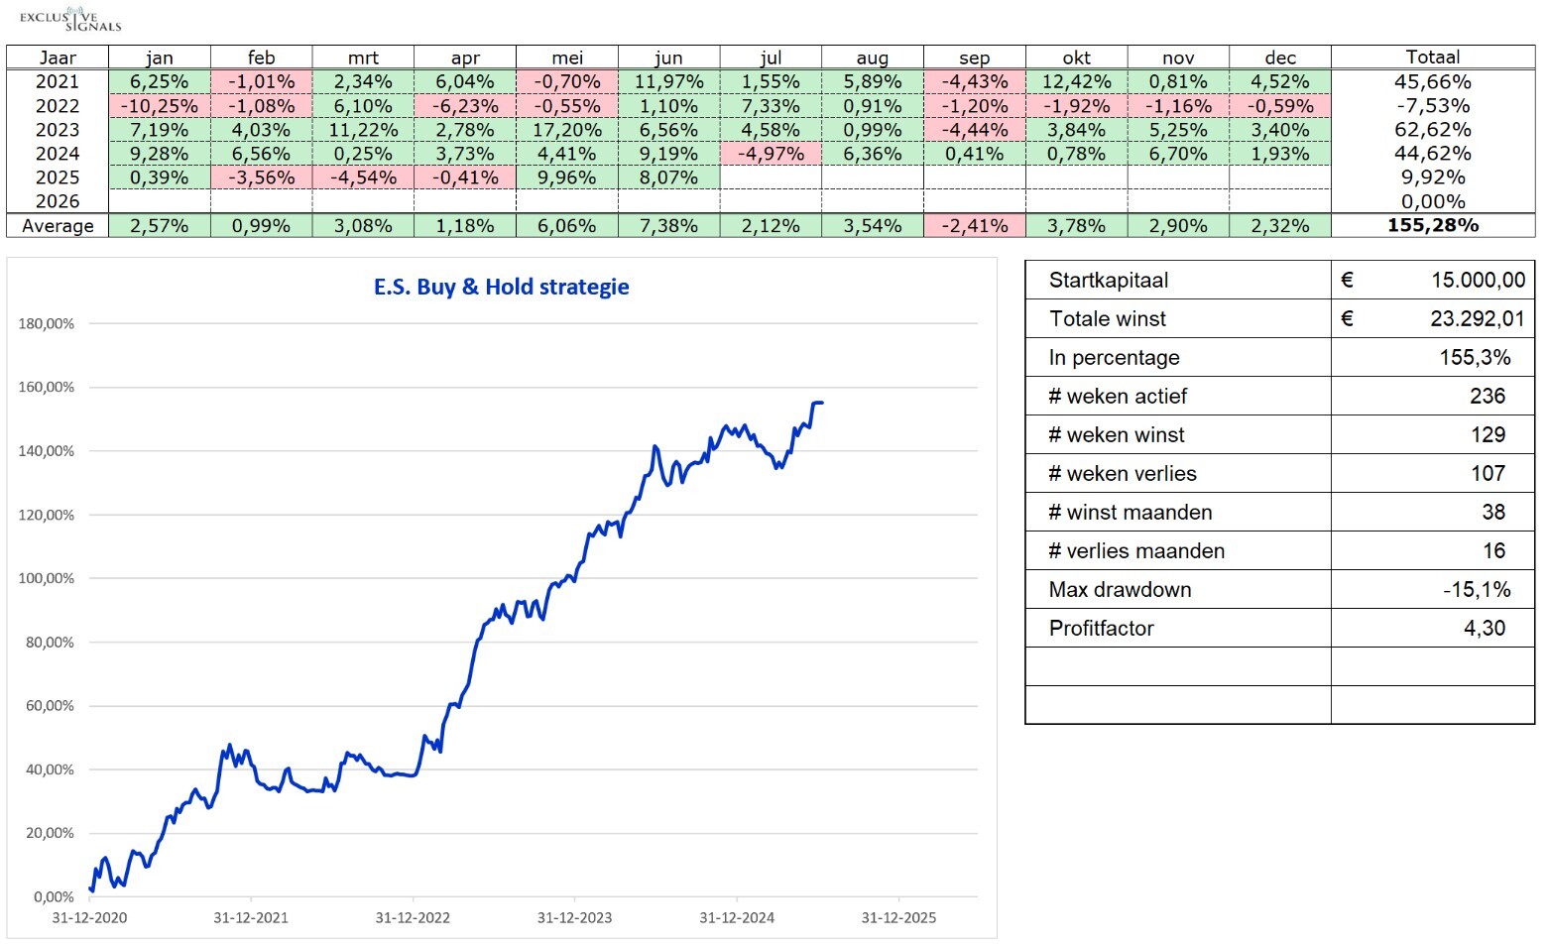The image size is (1548, 946).
Task: Select the 2023 mei cell showing 17,20%
Action: click(x=567, y=130)
